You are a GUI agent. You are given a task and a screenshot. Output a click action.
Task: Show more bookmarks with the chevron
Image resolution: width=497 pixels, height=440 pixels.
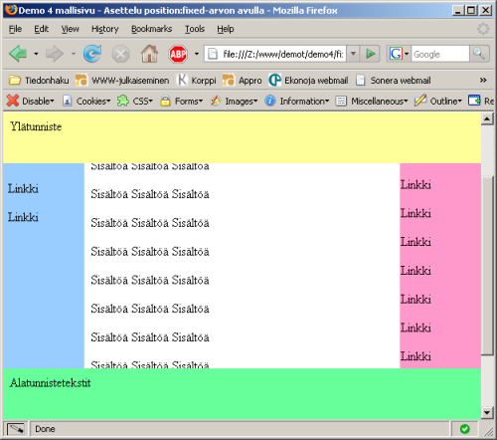[483, 81]
